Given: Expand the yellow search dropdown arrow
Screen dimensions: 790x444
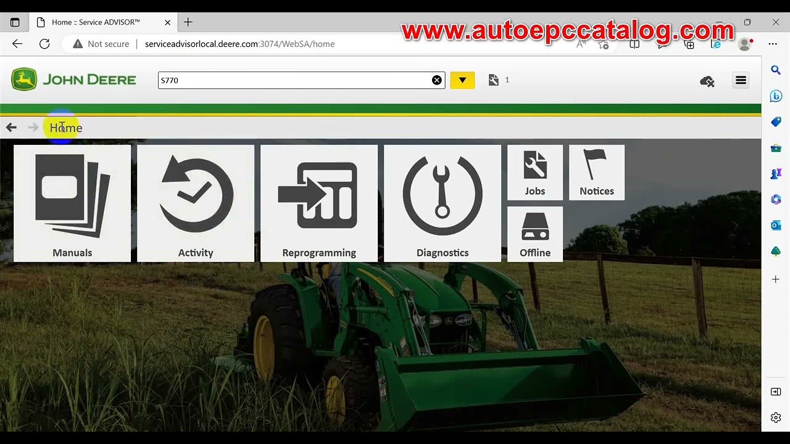Looking at the screenshot, I should point(462,80).
